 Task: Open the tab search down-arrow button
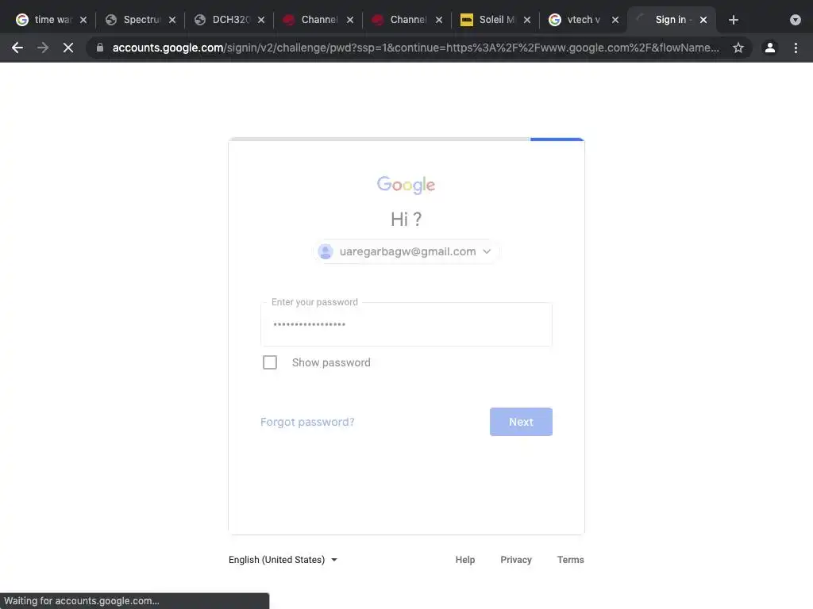click(x=796, y=20)
